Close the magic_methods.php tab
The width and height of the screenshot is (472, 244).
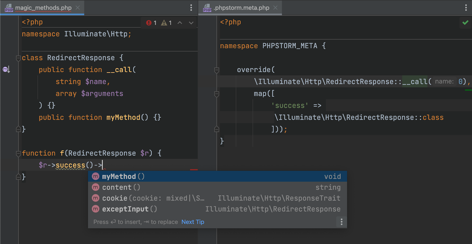[x=78, y=8]
